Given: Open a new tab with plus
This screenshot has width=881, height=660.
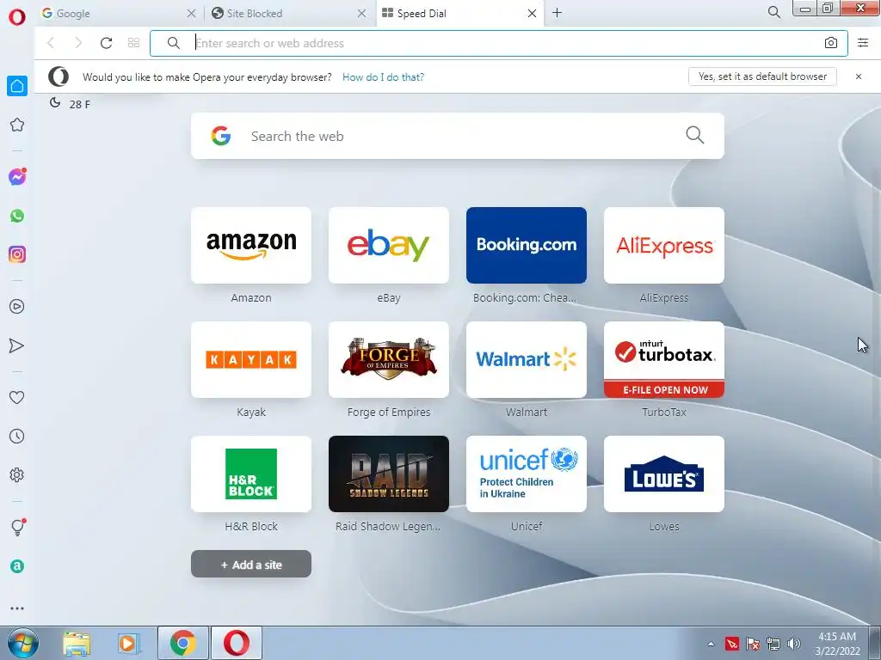Looking at the screenshot, I should 557,13.
